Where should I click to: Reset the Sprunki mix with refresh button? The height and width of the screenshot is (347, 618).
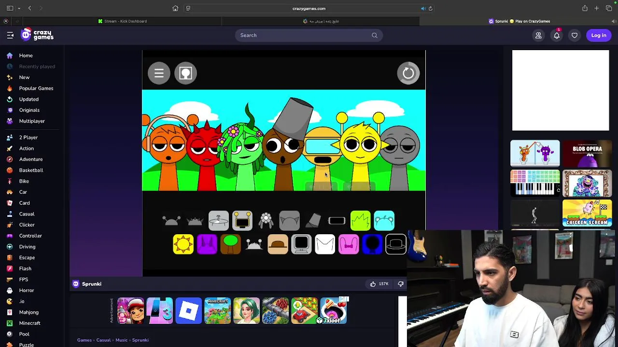(x=408, y=73)
